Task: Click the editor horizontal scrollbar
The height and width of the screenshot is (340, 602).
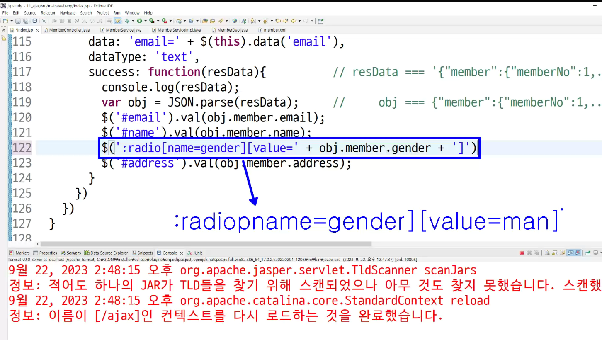Action: tap(206, 244)
